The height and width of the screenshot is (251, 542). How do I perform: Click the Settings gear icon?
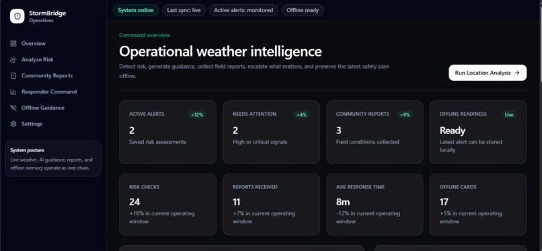tap(13, 124)
